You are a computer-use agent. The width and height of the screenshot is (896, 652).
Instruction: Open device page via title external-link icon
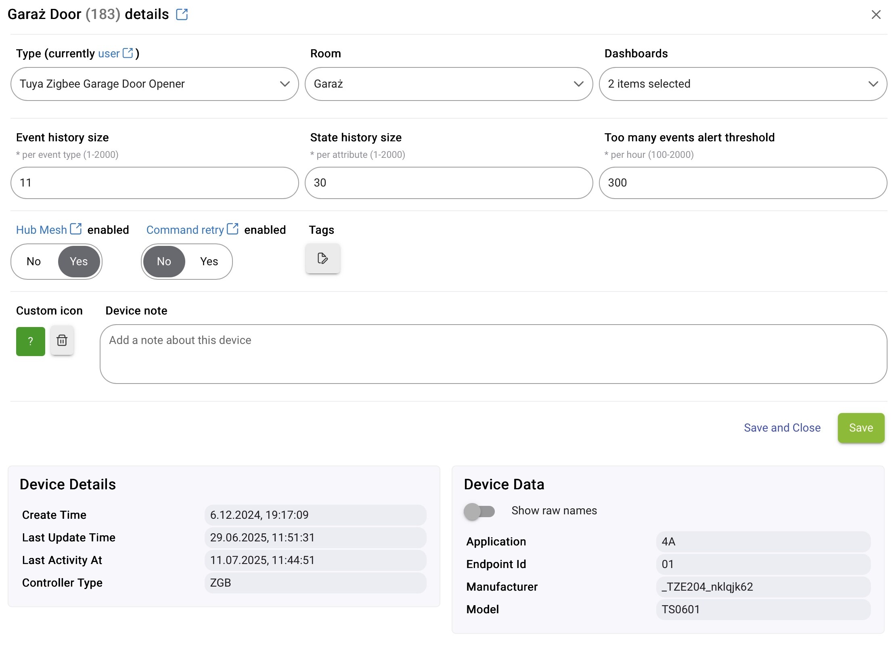[182, 15]
